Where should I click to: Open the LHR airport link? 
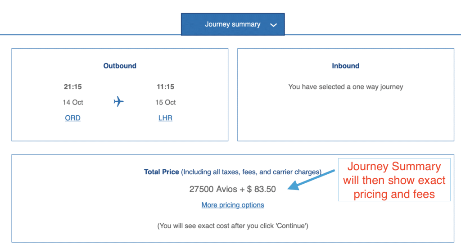(x=165, y=118)
